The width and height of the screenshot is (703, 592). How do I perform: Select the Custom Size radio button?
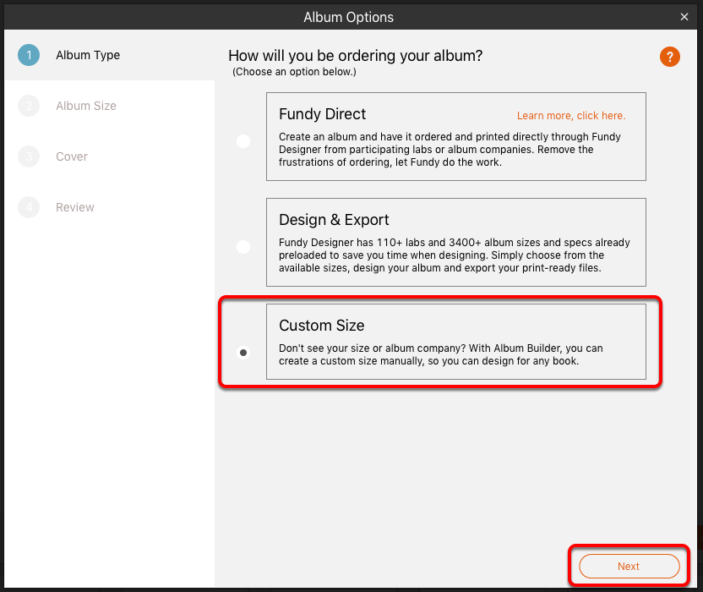click(243, 353)
